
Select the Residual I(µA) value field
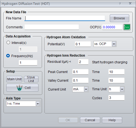[x=83, y=62]
